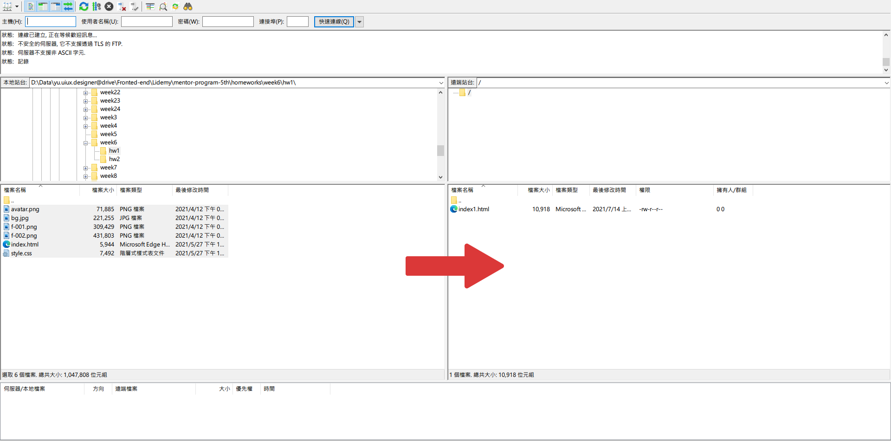Open the Site Manager icon
The width and height of the screenshot is (891, 441).
[7, 6]
